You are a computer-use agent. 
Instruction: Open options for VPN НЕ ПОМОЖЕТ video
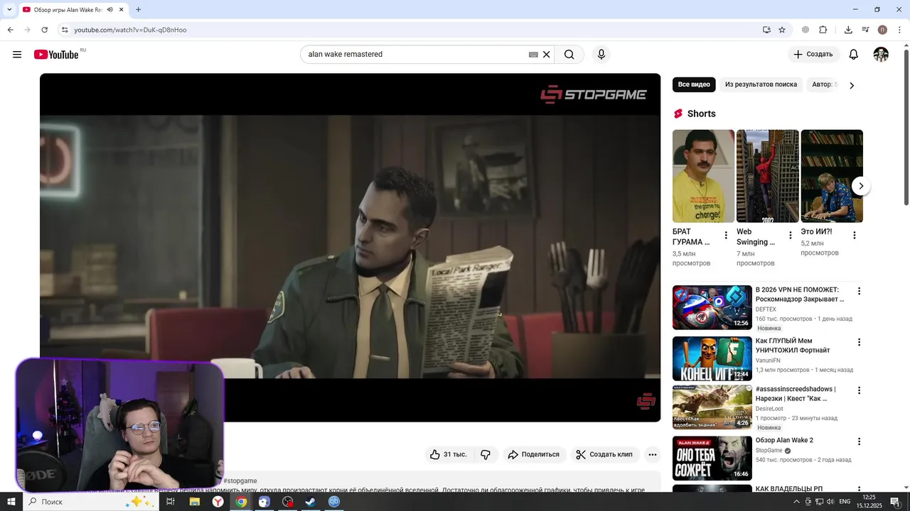(859, 291)
